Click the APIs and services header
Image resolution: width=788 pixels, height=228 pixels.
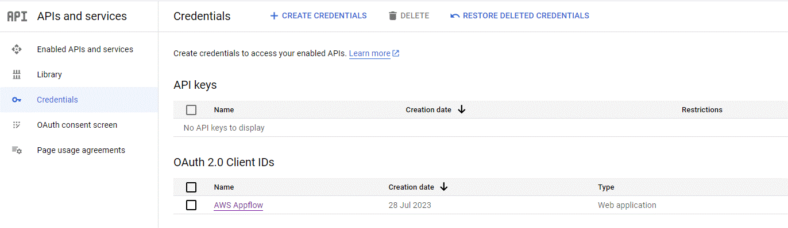click(x=82, y=16)
